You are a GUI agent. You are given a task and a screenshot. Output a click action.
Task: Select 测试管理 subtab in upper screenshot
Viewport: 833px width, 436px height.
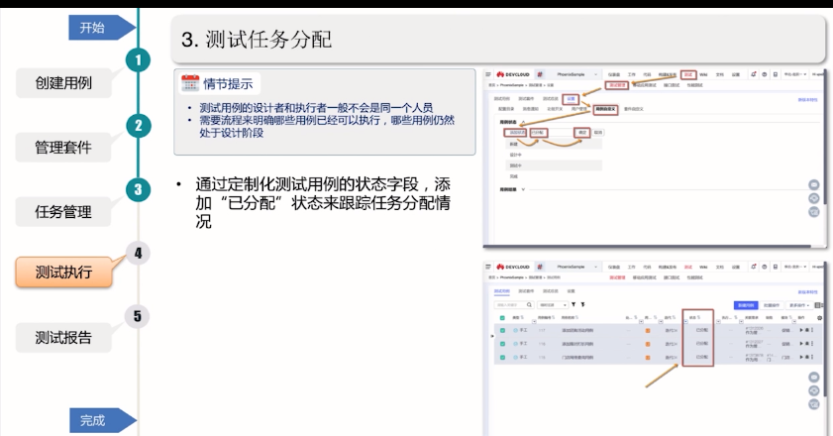pos(617,85)
